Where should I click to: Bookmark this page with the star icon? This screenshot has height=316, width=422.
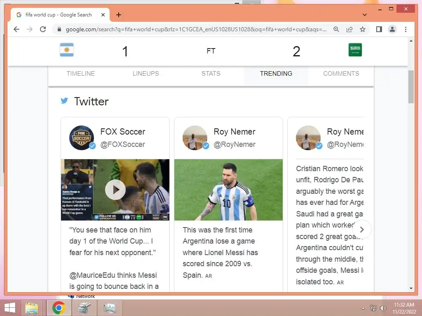363,29
